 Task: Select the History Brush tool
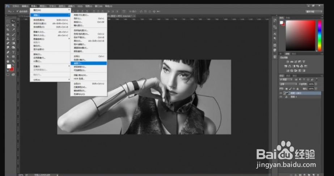tap(13, 39)
